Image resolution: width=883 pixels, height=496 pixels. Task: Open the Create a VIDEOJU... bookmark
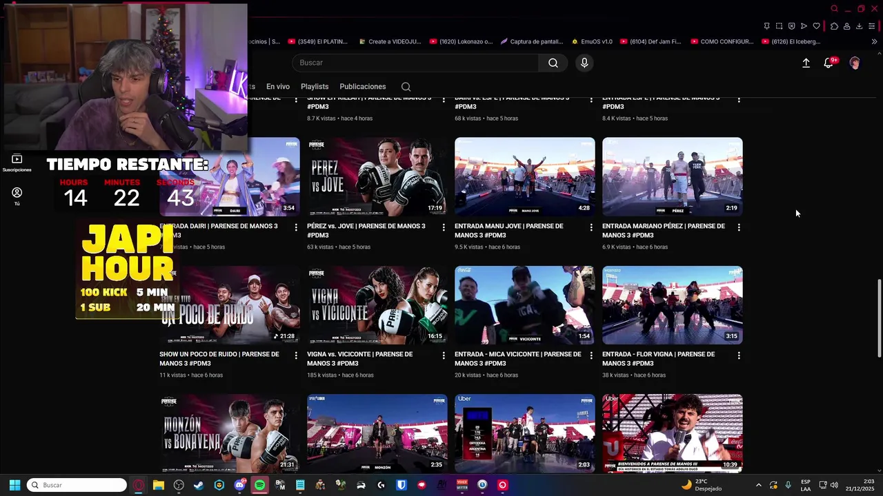click(x=390, y=41)
